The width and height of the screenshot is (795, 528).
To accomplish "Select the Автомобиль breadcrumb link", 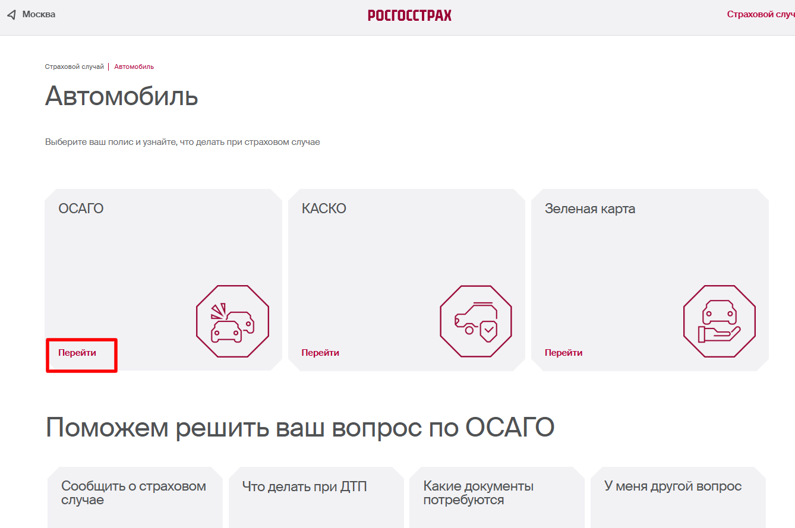I will click(x=134, y=67).
